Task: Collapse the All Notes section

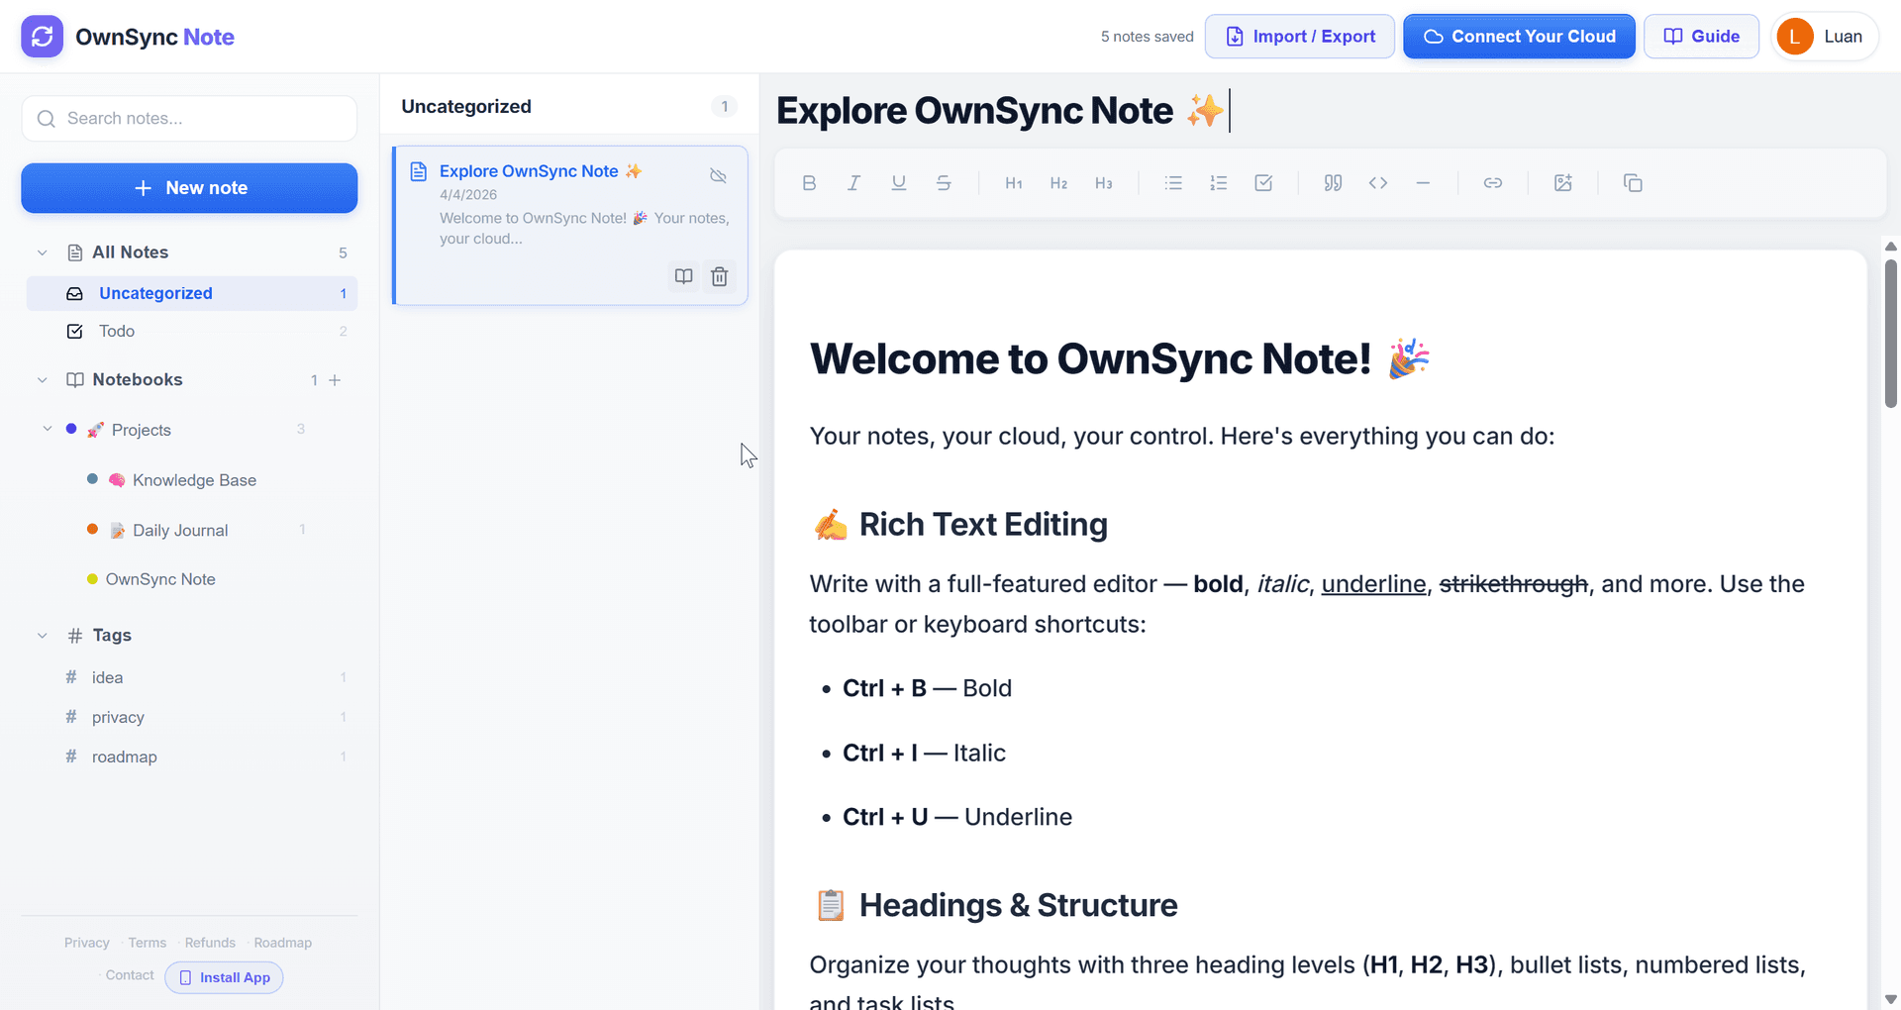Action: coord(42,252)
